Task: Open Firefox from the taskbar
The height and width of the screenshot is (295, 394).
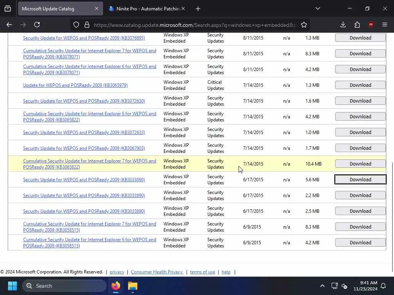Action: (115, 286)
